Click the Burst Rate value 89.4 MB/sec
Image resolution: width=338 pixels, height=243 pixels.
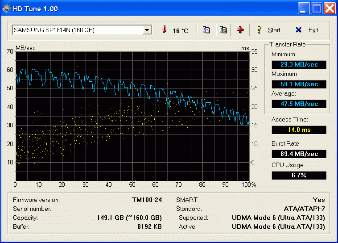click(299, 154)
